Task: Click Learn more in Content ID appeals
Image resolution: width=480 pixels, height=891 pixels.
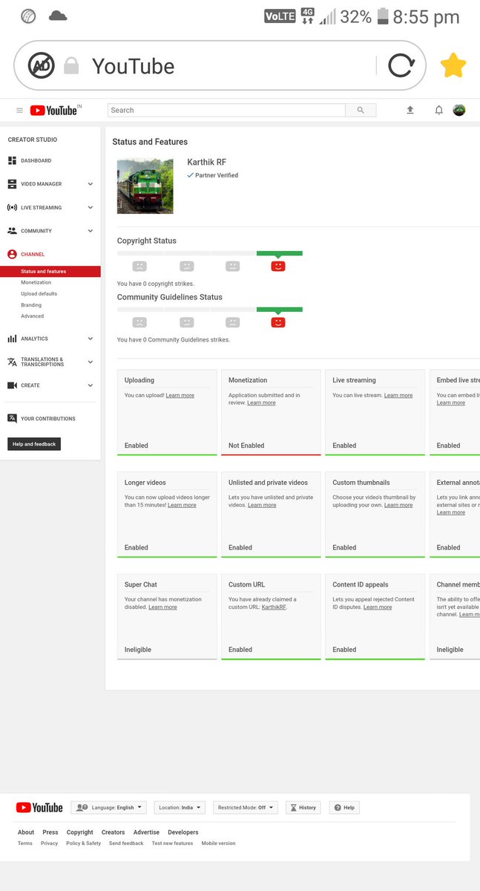Action: (x=378, y=607)
